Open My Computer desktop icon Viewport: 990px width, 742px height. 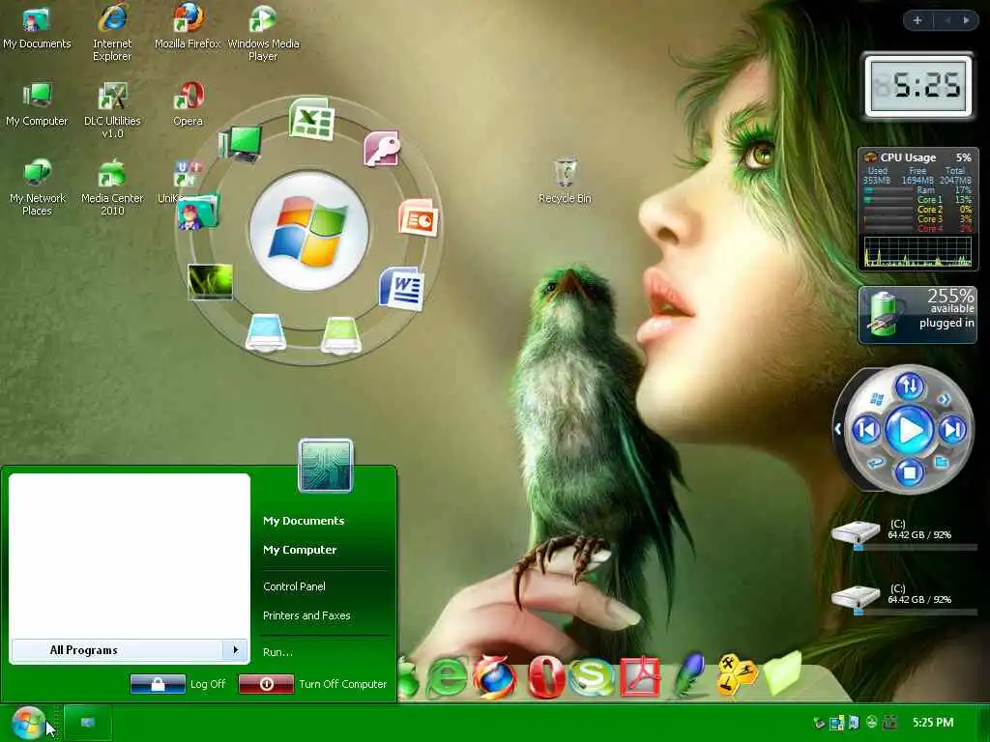point(37,104)
